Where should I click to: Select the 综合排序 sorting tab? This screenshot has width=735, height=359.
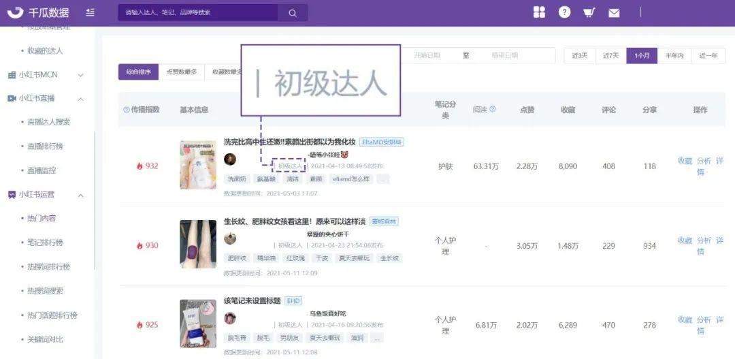[x=138, y=72]
